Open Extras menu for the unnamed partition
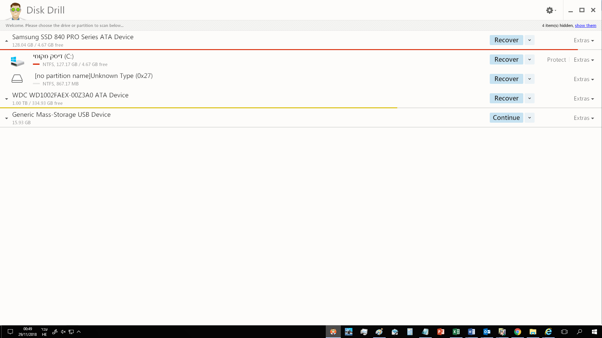This screenshot has width=602, height=338. click(x=584, y=79)
